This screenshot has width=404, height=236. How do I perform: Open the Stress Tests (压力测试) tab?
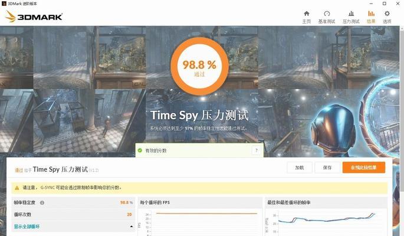point(351,17)
